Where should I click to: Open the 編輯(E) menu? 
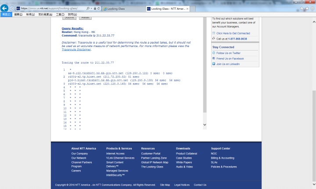coord(18,15)
